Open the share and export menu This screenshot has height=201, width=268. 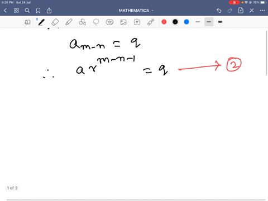(49, 11)
